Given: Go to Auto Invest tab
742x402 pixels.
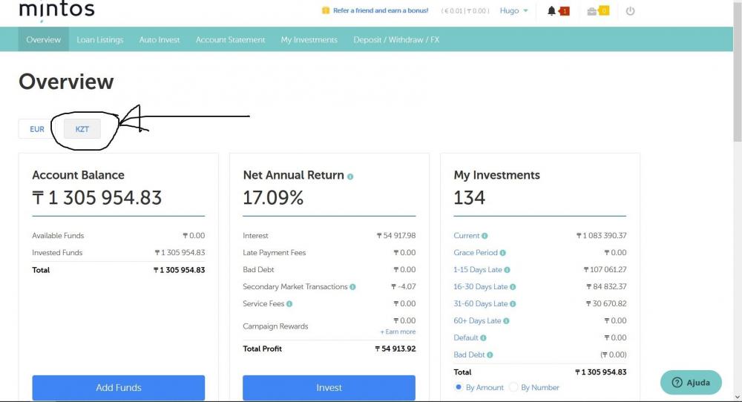Looking at the screenshot, I should point(160,40).
